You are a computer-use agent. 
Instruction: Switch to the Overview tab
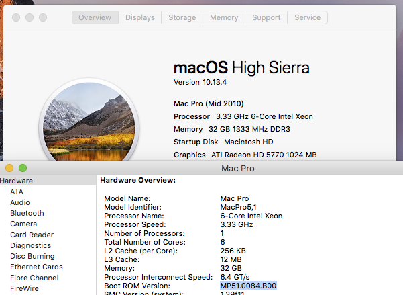(95, 17)
